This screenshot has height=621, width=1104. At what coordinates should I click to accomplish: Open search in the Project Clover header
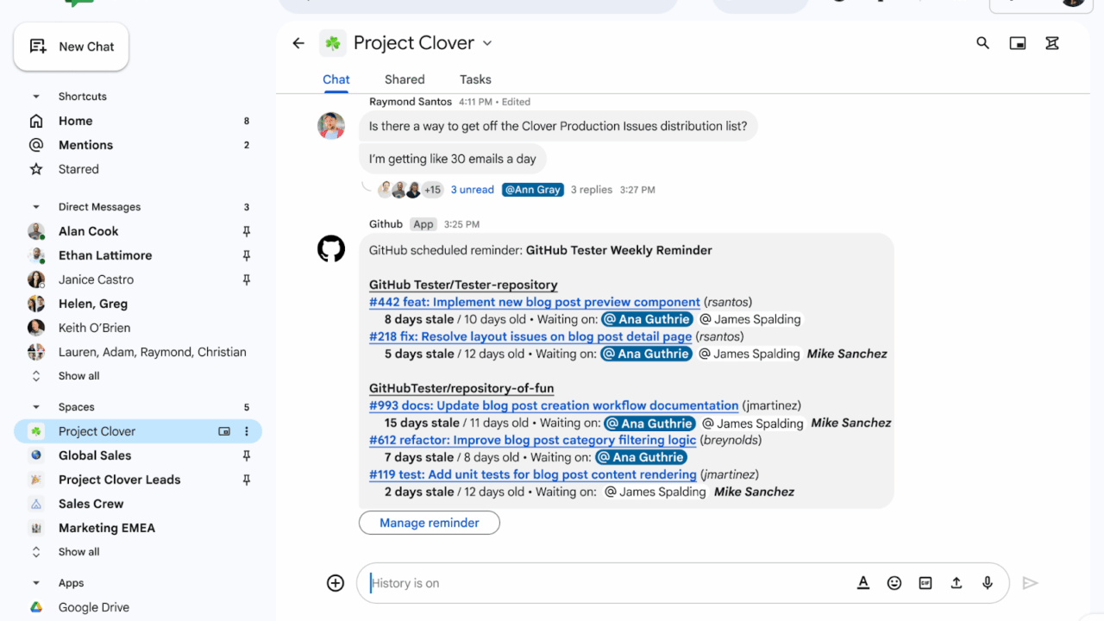tap(982, 43)
